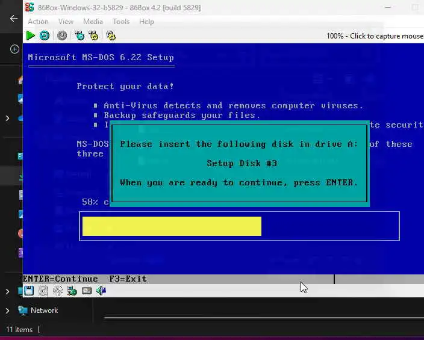Send Ctrl+Alt+Esc using the toolbar icon
The image size is (424, 340).
[93, 36]
